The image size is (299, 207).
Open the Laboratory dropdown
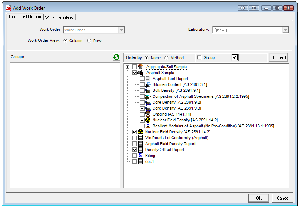(x=285, y=30)
